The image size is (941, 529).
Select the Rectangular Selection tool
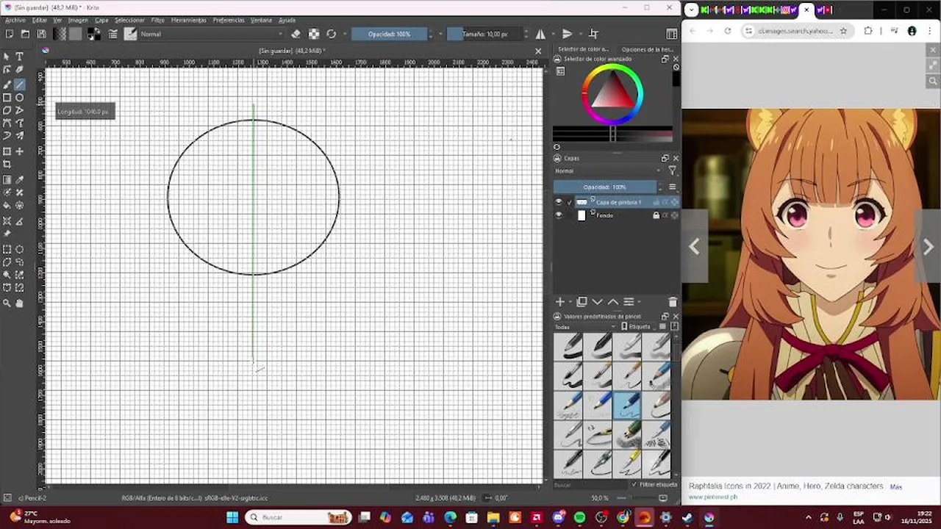point(7,249)
